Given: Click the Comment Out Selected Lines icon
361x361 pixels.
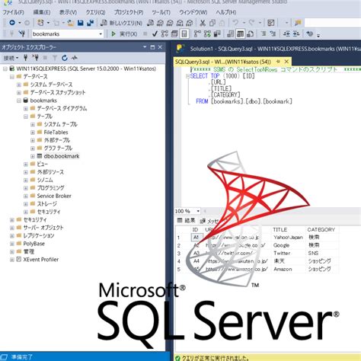Looking at the screenshot, I should 264,34.
